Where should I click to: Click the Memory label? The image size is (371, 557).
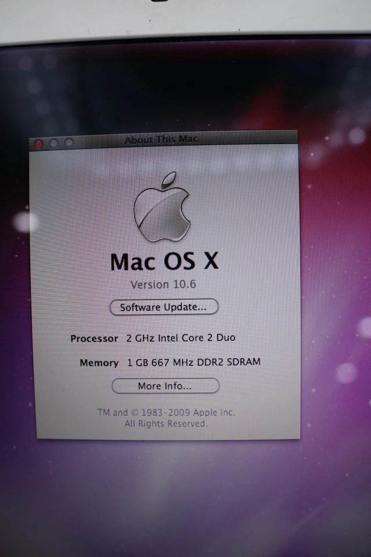pos(99,363)
